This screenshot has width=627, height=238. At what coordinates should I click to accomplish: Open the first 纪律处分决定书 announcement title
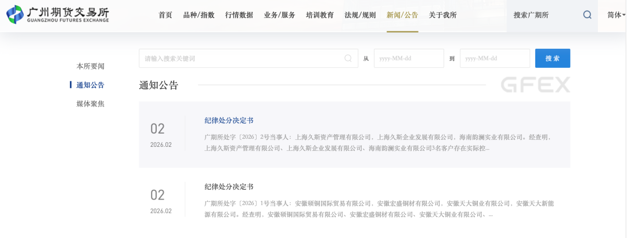click(229, 120)
